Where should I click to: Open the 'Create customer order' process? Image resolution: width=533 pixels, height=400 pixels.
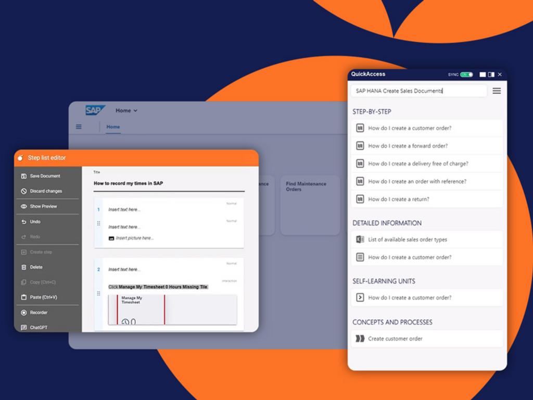click(x=395, y=339)
